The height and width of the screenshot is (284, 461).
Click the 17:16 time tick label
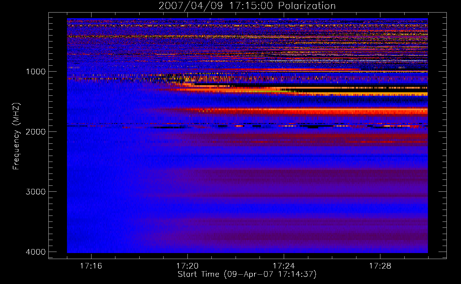pyautogui.click(x=91, y=266)
